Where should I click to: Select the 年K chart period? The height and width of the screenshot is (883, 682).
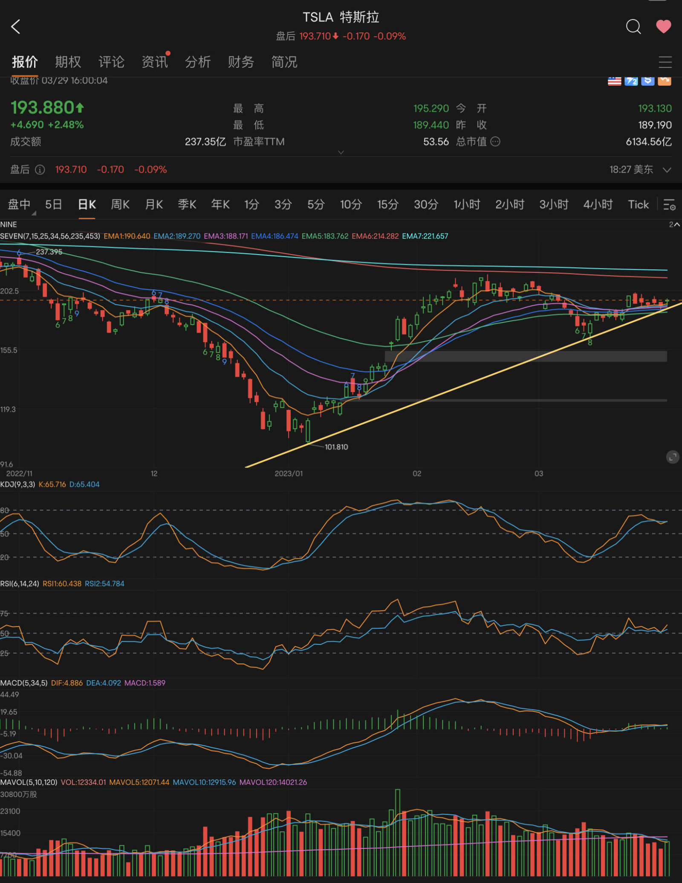(220, 205)
